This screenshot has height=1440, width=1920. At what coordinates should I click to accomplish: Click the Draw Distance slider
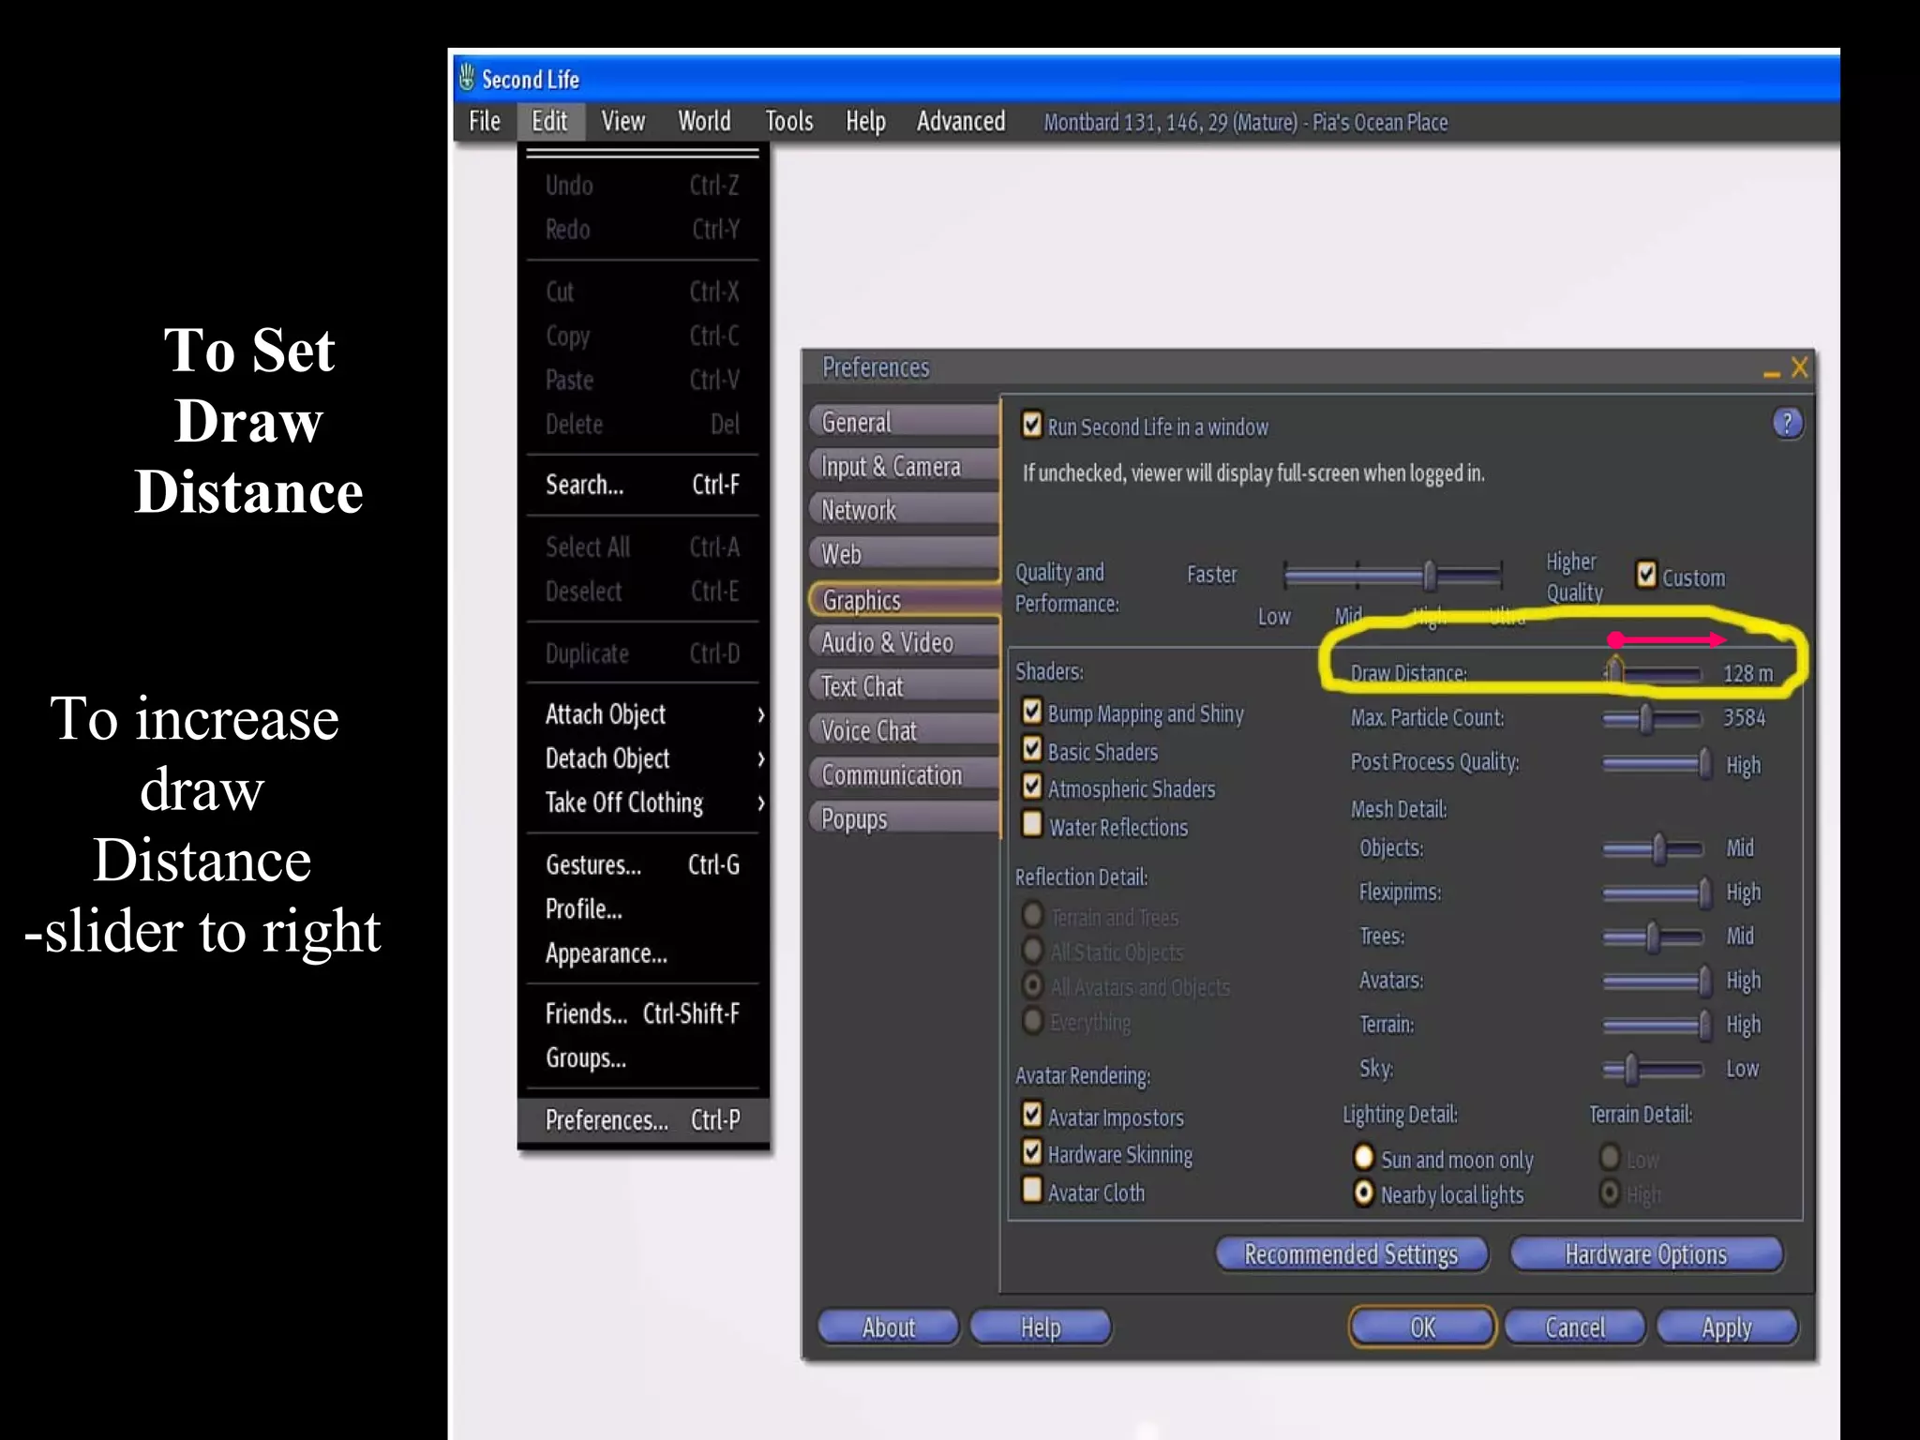tap(1653, 673)
